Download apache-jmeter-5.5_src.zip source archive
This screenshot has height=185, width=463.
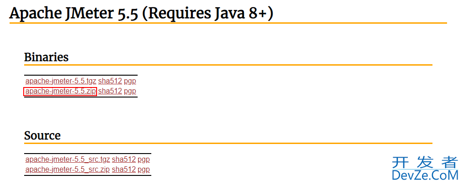tap(67, 170)
